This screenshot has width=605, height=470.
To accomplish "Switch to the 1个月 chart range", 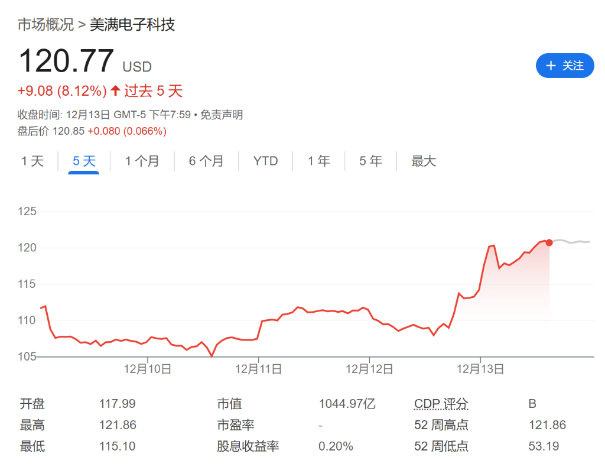I will click(142, 160).
